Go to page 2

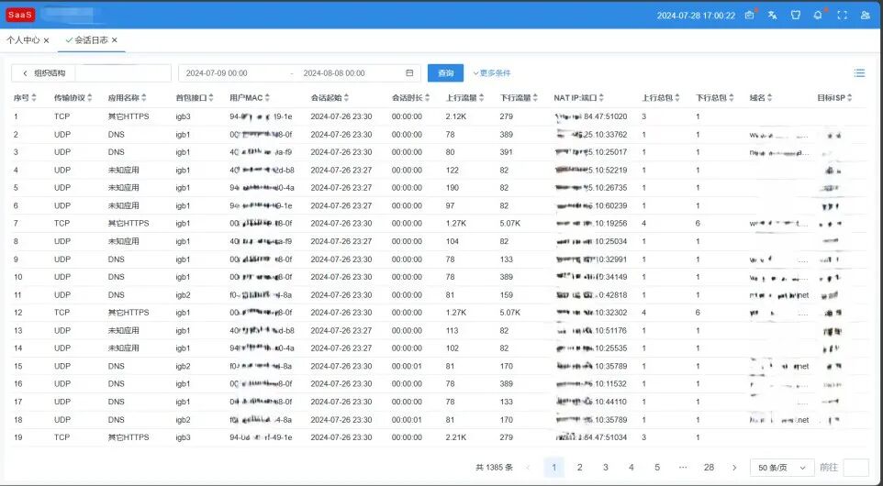point(579,468)
